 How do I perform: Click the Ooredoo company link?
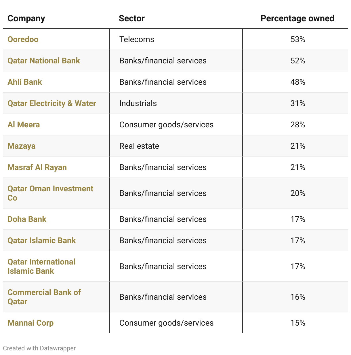click(x=23, y=39)
